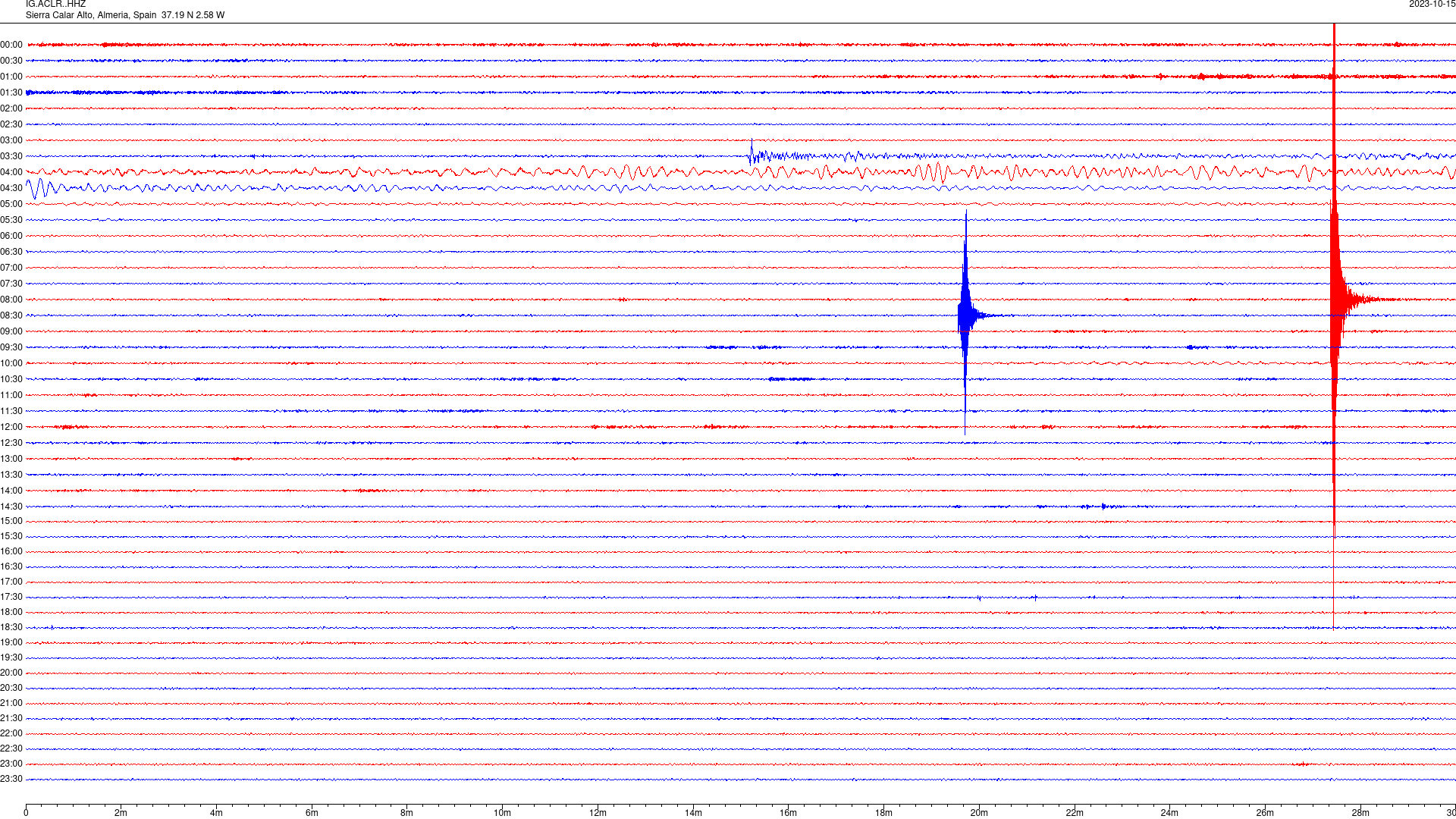Click the 19:00 row label
Screen dimensions: 1456x819
pyautogui.click(x=11, y=642)
